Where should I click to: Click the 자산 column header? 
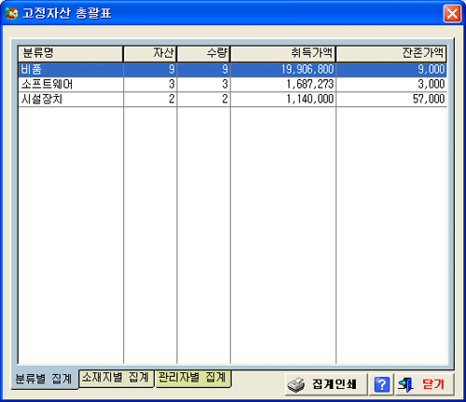(x=150, y=54)
